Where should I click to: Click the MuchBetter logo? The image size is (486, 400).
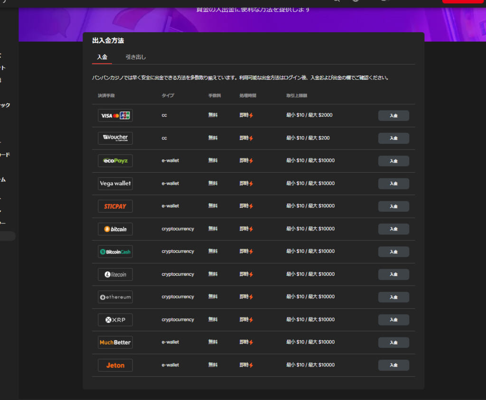[115, 343]
